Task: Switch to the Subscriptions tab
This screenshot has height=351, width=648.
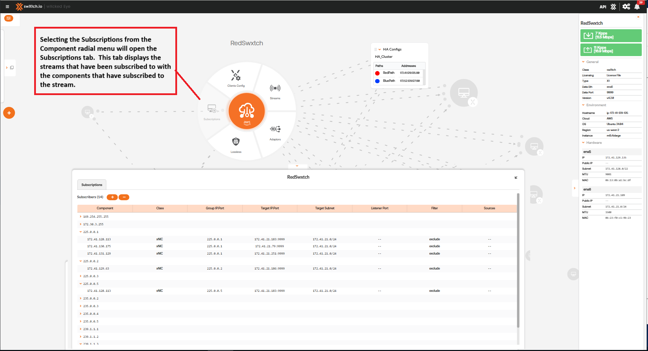Action: pyautogui.click(x=92, y=185)
